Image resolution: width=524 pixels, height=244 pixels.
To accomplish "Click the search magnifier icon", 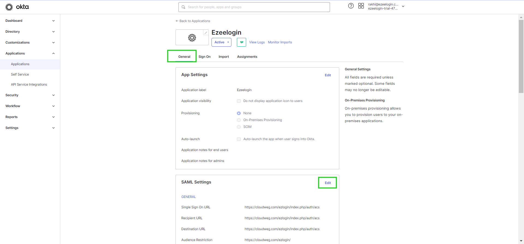I will [183, 7].
